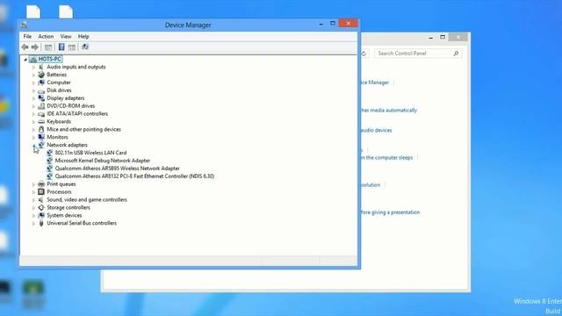The height and width of the screenshot is (316, 562).
Task: Click the Device Manager link in Control Panel
Action: click(375, 83)
